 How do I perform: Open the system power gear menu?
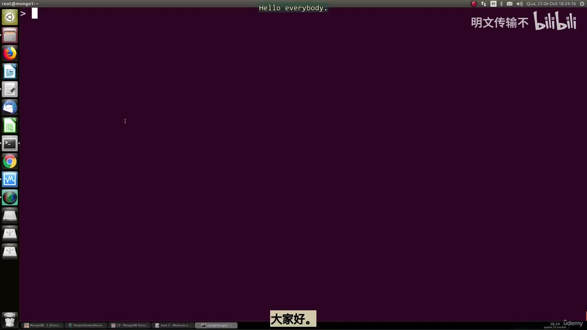(582, 4)
